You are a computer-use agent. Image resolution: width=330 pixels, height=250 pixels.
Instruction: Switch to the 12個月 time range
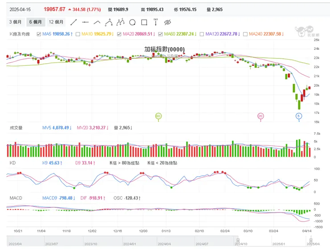point(56,22)
